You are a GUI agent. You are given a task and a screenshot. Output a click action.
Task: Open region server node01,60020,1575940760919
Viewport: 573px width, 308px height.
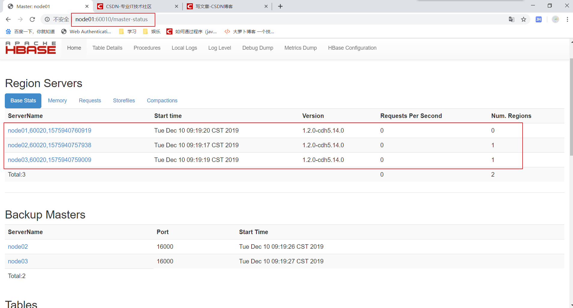(49, 131)
